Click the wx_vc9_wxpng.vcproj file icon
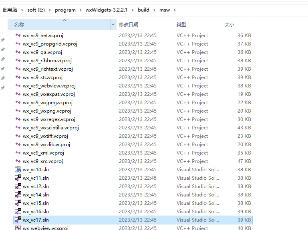 (18, 111)
